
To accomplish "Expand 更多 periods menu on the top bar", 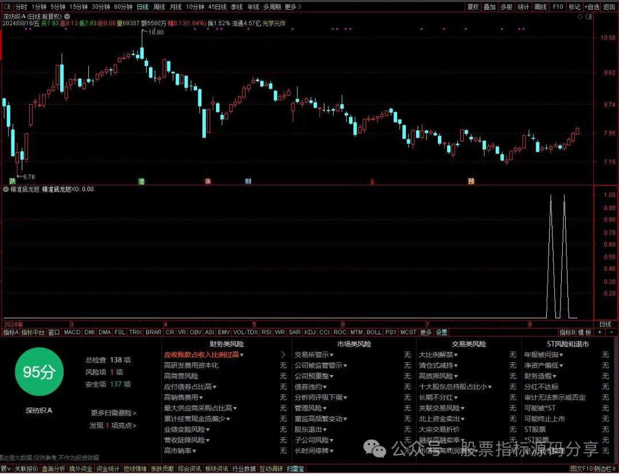I will [292, 7].
